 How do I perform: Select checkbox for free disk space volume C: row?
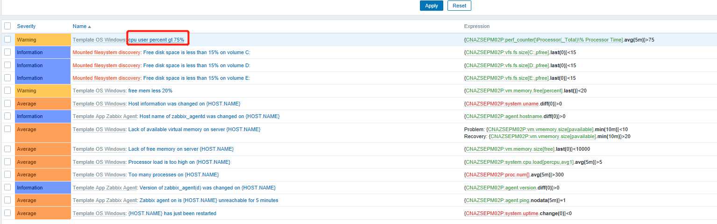tap(7, 52)
